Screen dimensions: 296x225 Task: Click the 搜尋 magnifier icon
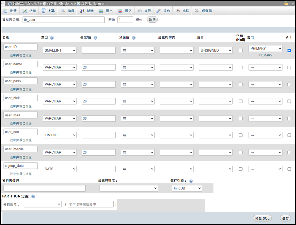[x=63, y=11]
